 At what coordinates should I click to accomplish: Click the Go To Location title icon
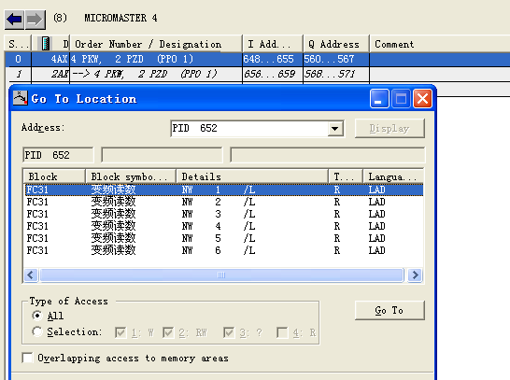21,98
